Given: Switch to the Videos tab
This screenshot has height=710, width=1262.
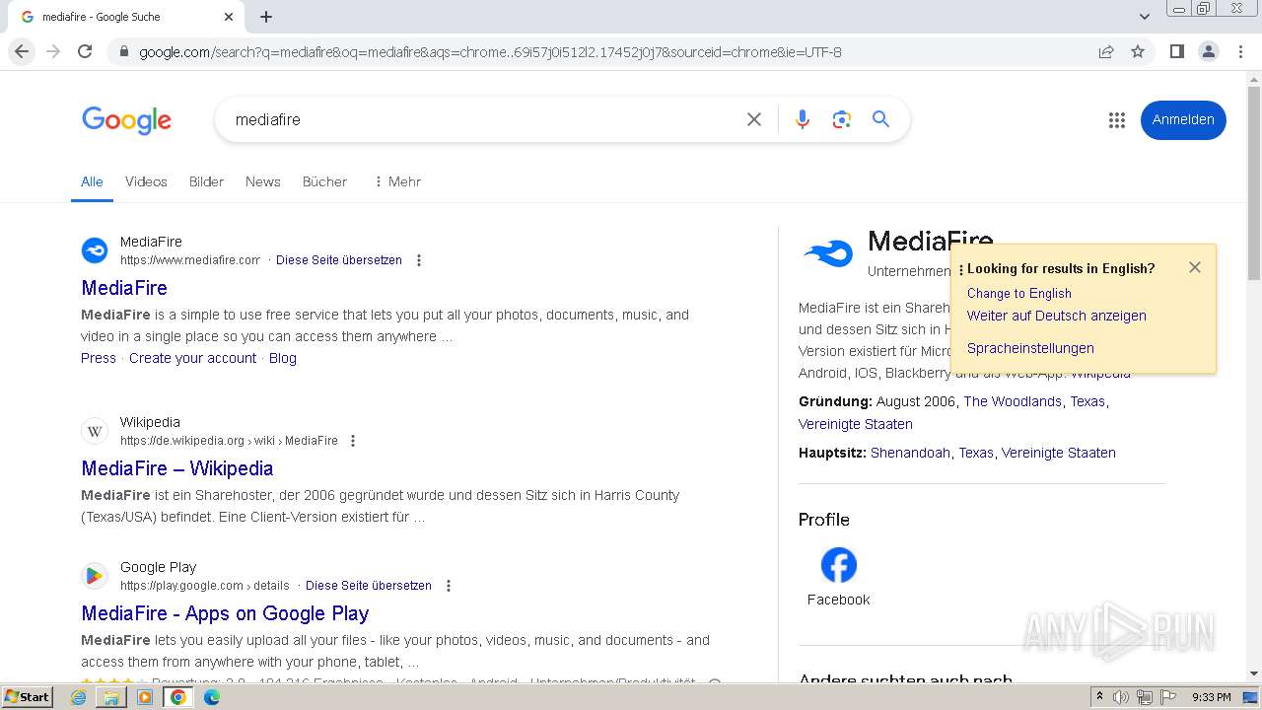Looking at the screenshot, I should click(x=146, y=181).
